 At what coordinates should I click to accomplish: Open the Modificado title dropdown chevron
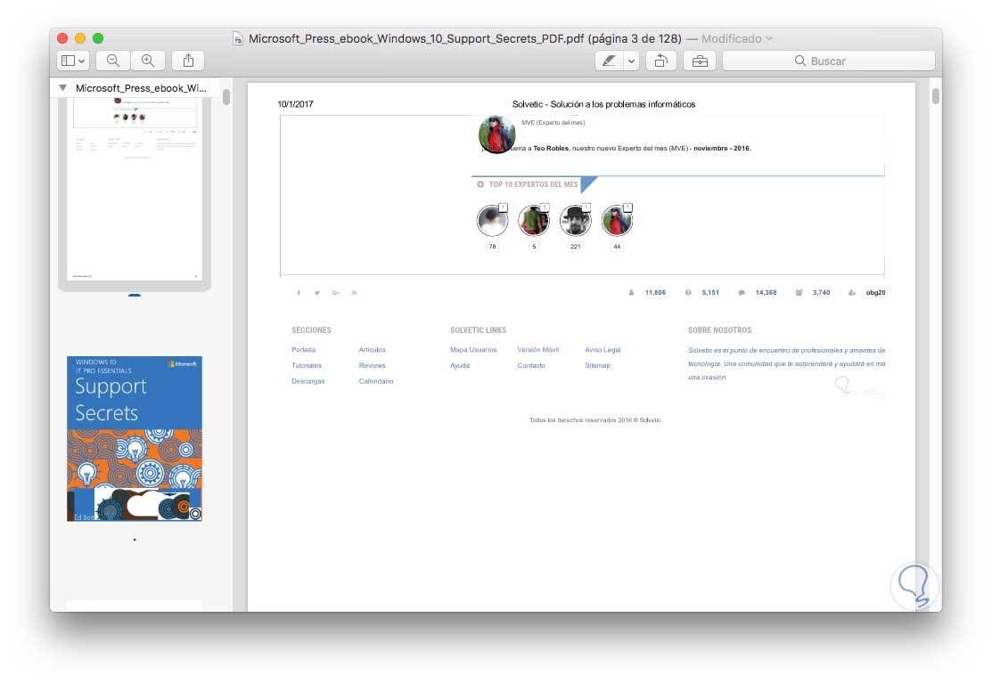tap(769, 38)
